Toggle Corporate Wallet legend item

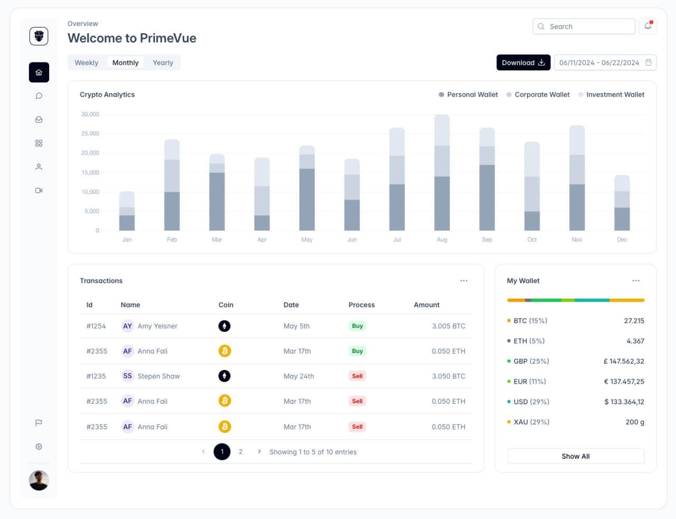(x=538, y=95)
